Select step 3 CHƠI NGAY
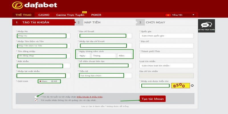The width and height of the screenshot is (228, 114). (x=167, y=23)
